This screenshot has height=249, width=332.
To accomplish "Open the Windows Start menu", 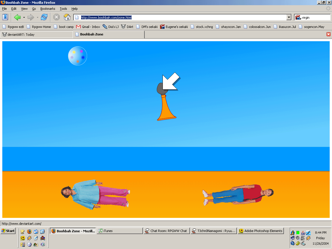I will (8, 231).
